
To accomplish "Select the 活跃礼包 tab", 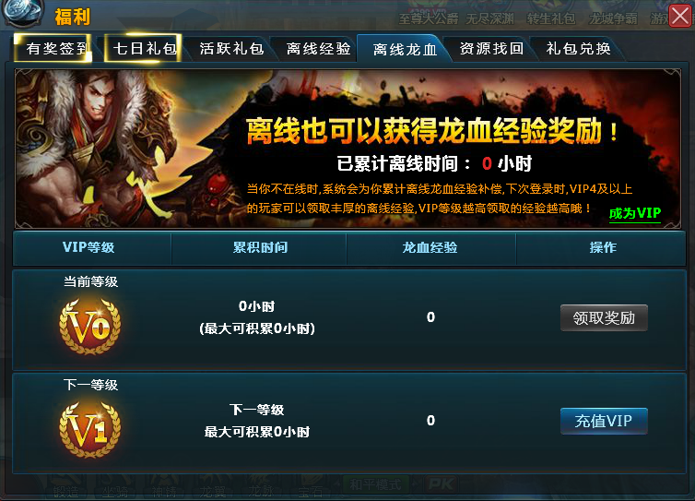I will (x=231, y=48).
